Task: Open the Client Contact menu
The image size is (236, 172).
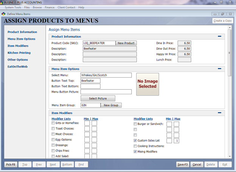Action: 67,7
